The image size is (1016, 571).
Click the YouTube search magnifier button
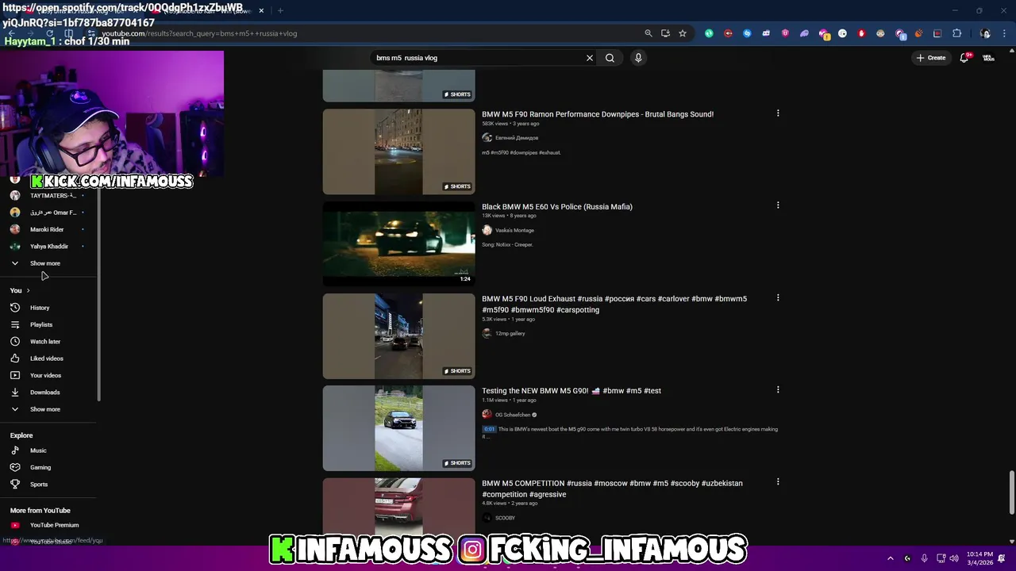(610, 58)
